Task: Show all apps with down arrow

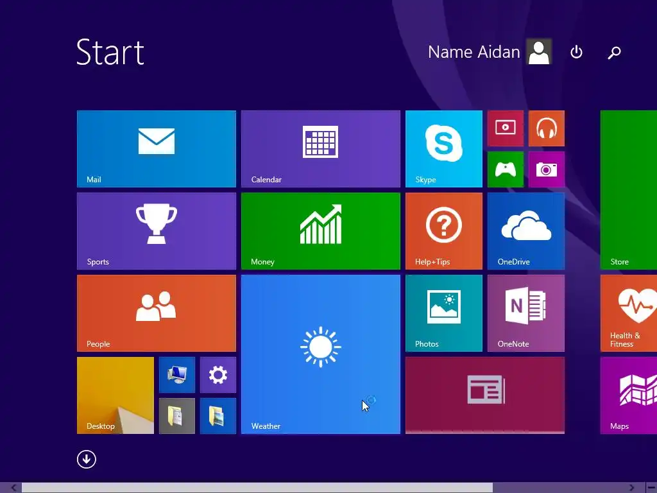Action: [x=87, y=459]
